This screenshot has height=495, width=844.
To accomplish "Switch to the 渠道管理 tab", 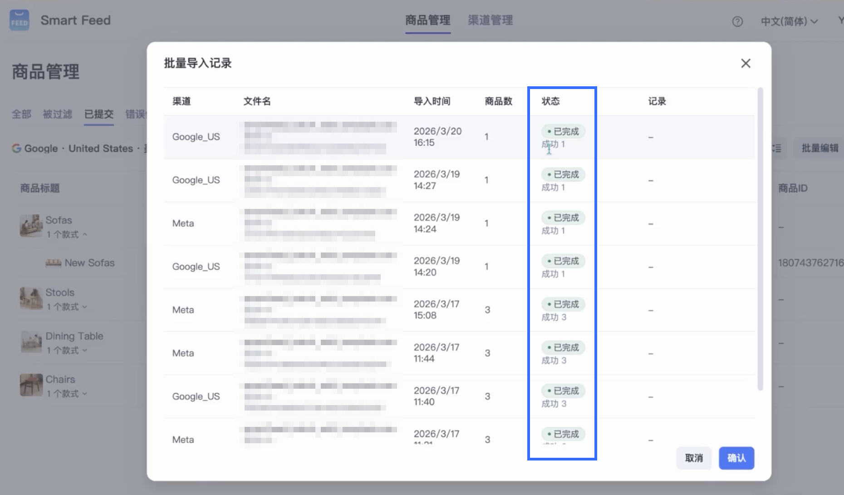I will pos(490,20).
